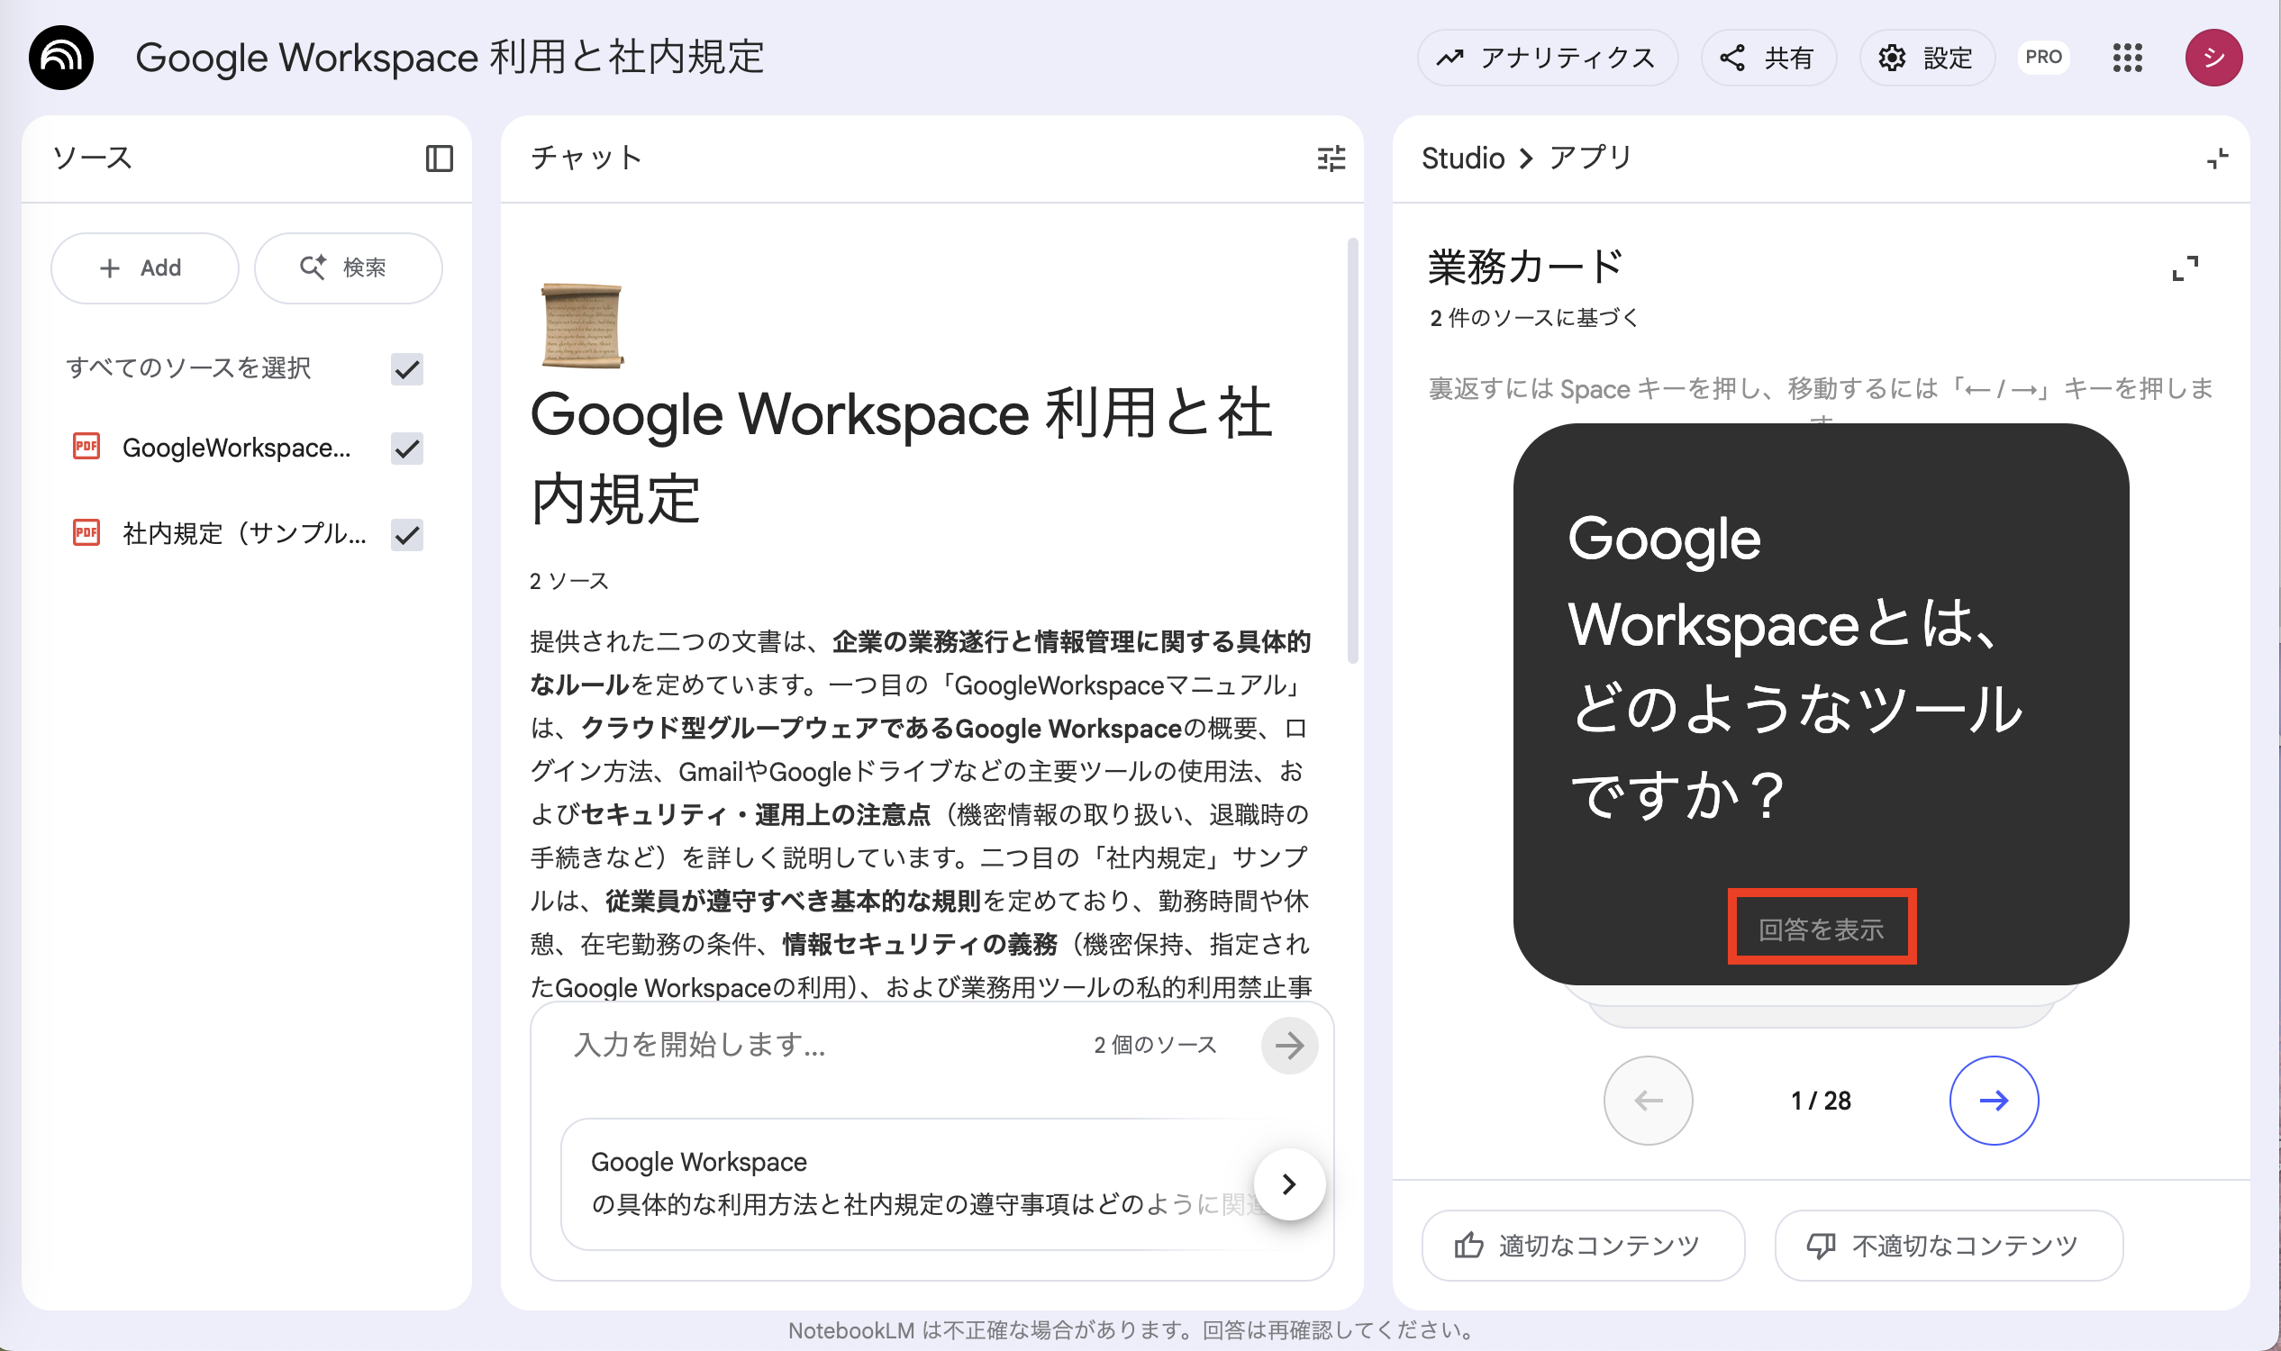Click the NotebookLM logo icon
This screenshot has width=2281, height=1351.
[x=61, y=58]
